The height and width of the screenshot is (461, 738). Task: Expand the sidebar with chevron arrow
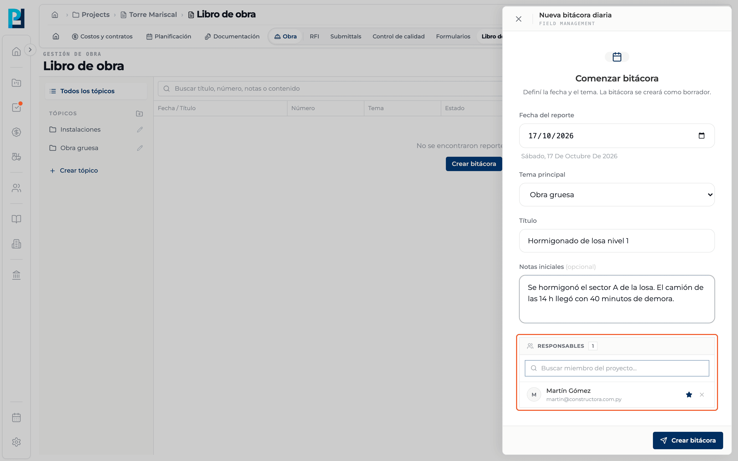coord(30,50)
